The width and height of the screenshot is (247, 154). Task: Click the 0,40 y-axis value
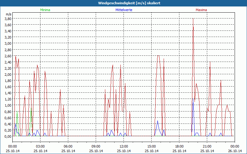click(8, 124)
